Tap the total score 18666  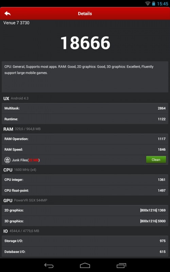coord(85,43)
